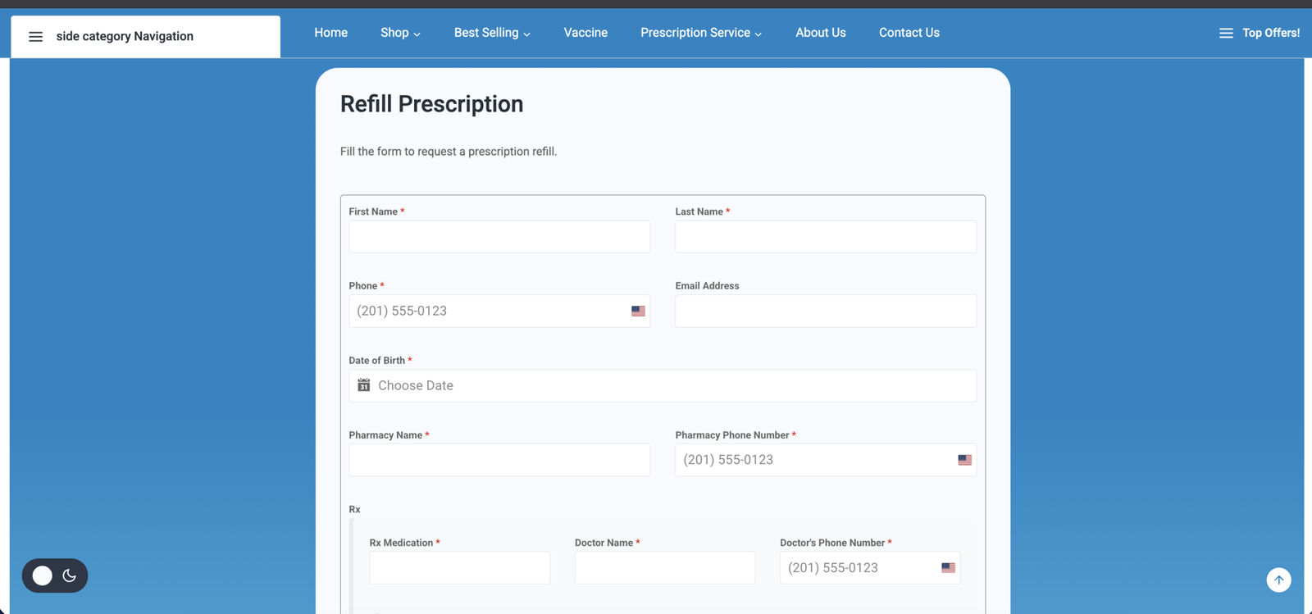Click US flag in Doctor's Phone Number field

point(948,567)
